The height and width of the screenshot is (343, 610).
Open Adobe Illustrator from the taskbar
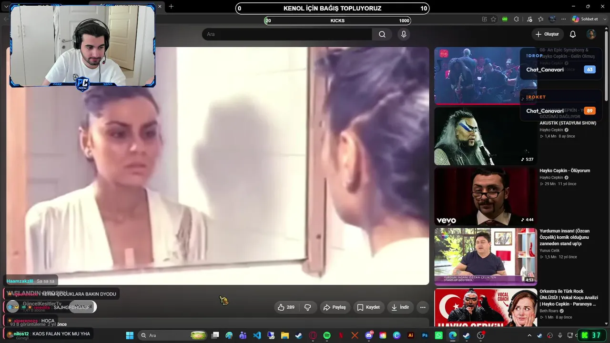[411, 335]
